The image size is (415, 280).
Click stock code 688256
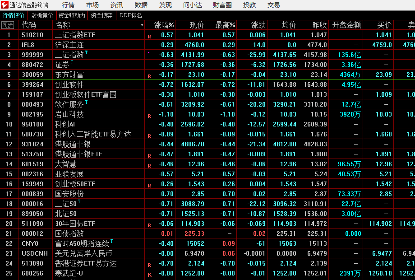click(x=32, y=273)
